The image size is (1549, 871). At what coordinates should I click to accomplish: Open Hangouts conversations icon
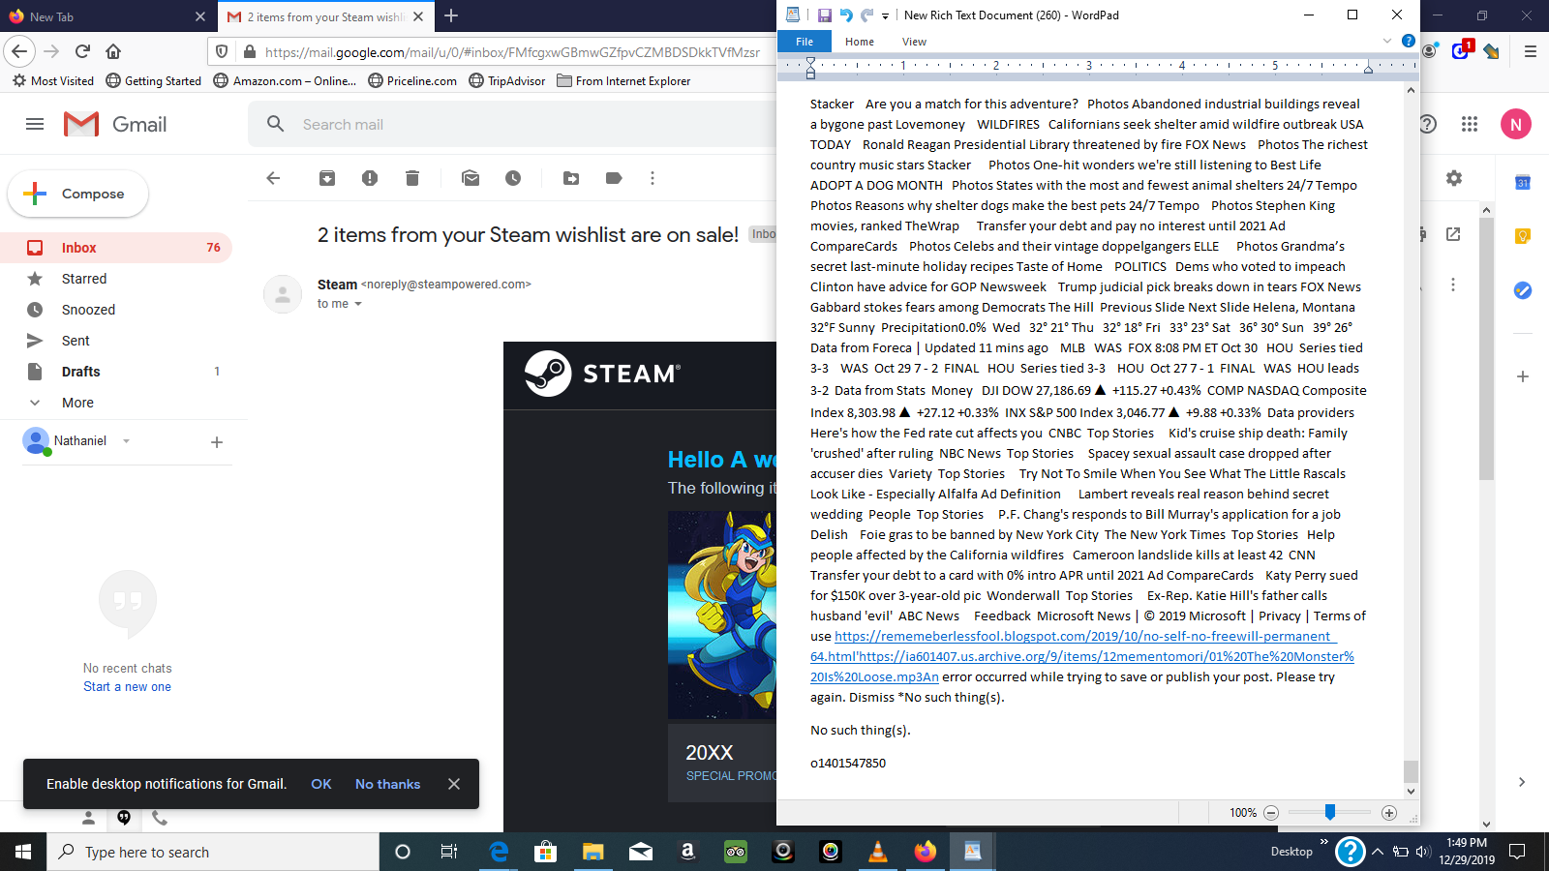click(124, 818)
